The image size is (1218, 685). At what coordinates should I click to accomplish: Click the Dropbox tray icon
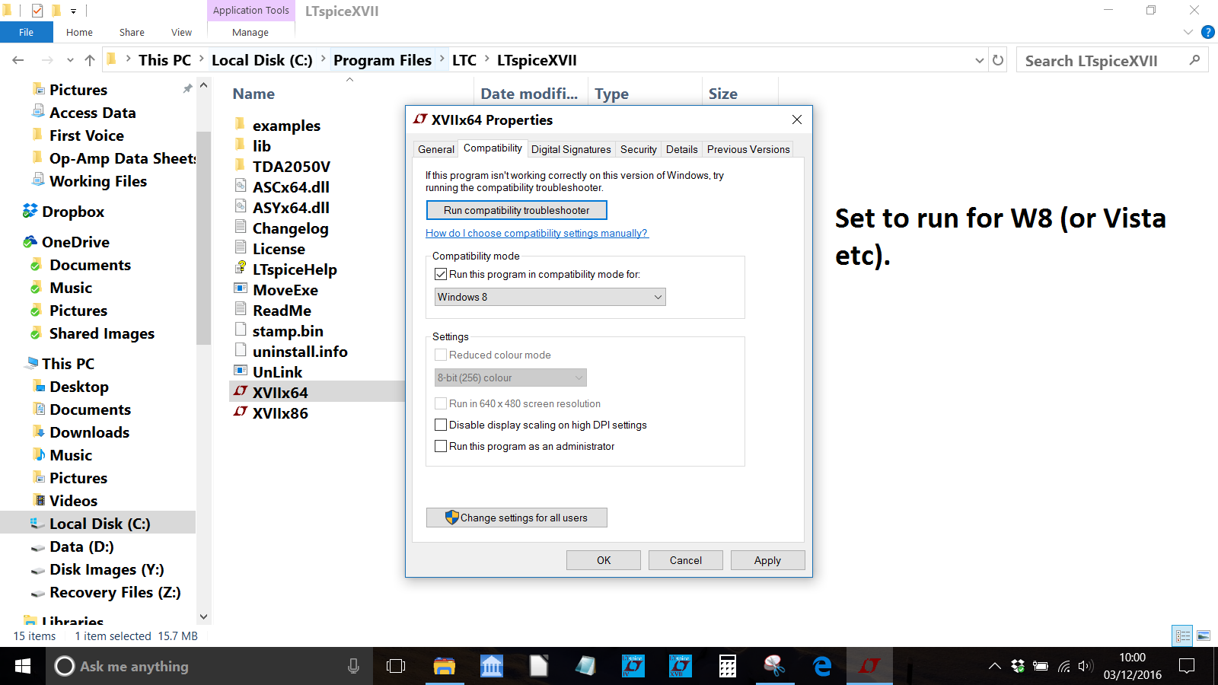[1018, 666]
